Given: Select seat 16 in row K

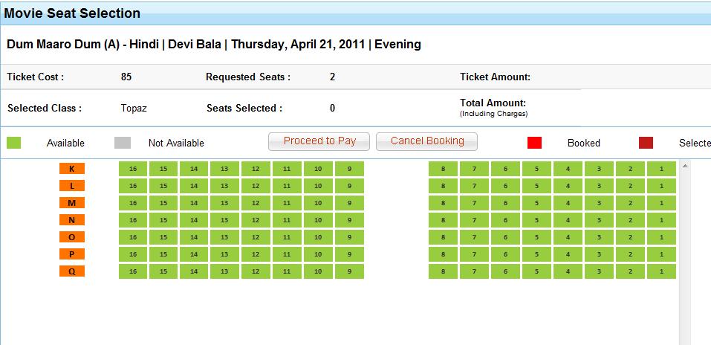Looking at the screenshot, I should [133, 169].
